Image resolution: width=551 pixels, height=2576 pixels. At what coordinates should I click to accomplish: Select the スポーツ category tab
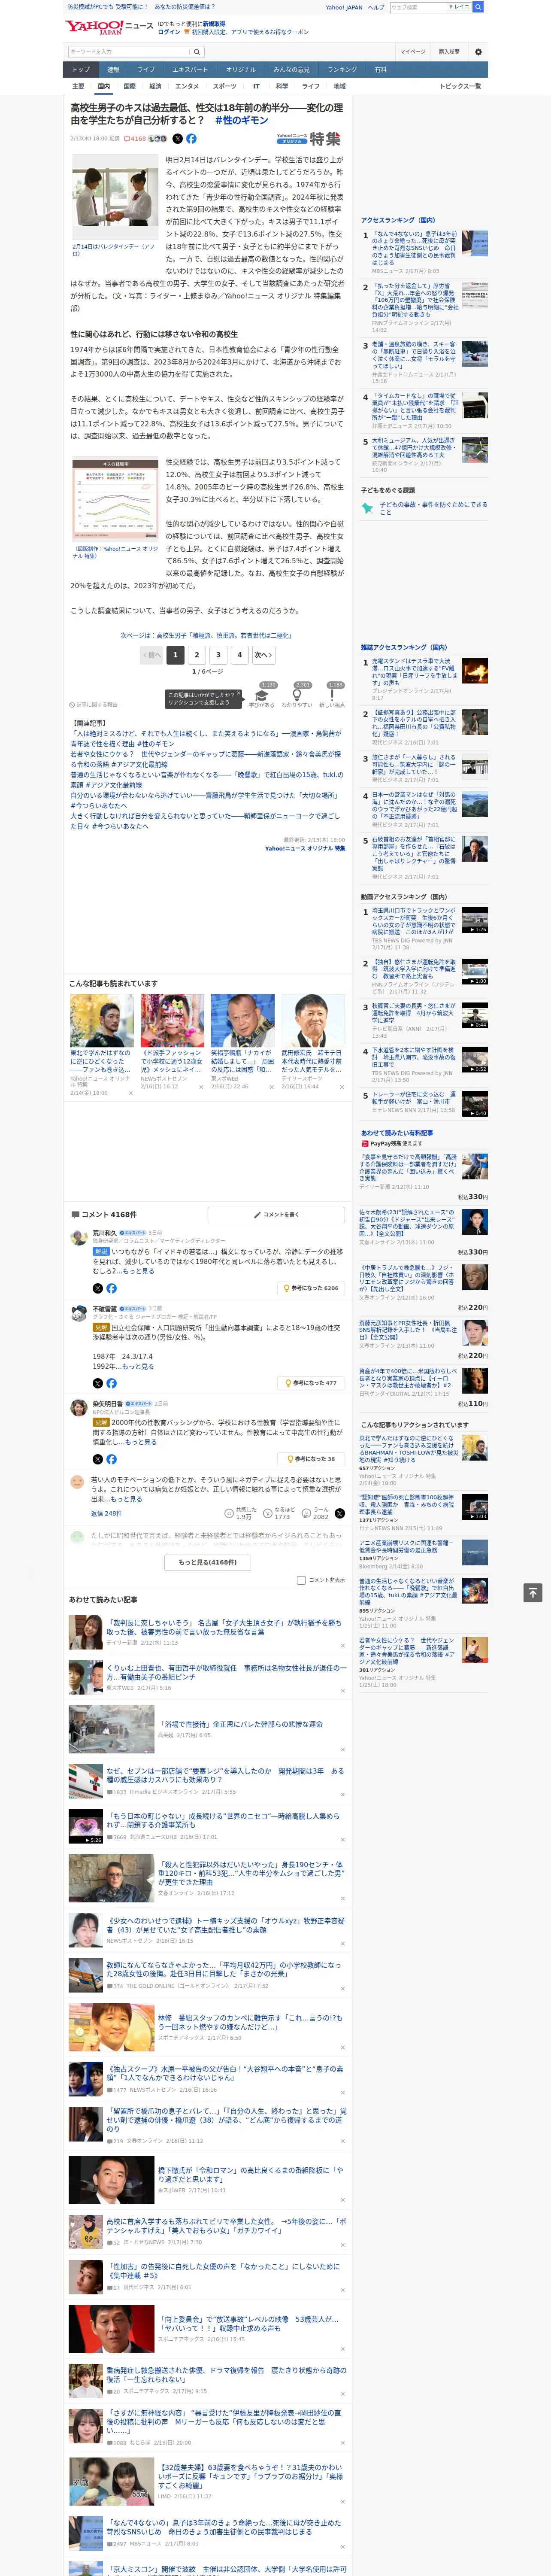(225, 86)
